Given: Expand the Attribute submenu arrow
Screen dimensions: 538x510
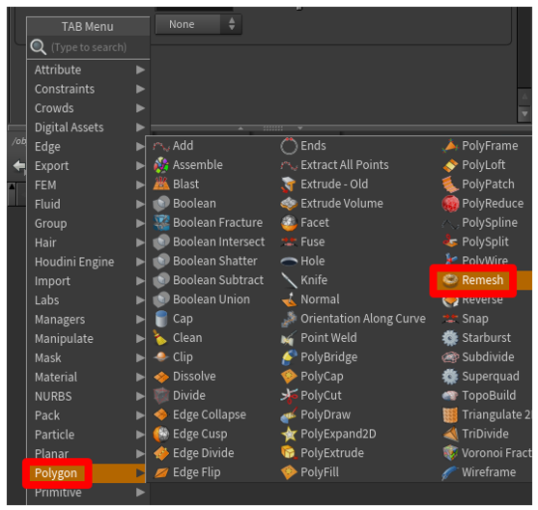Looking at the screenshot, I should [140, 70].
